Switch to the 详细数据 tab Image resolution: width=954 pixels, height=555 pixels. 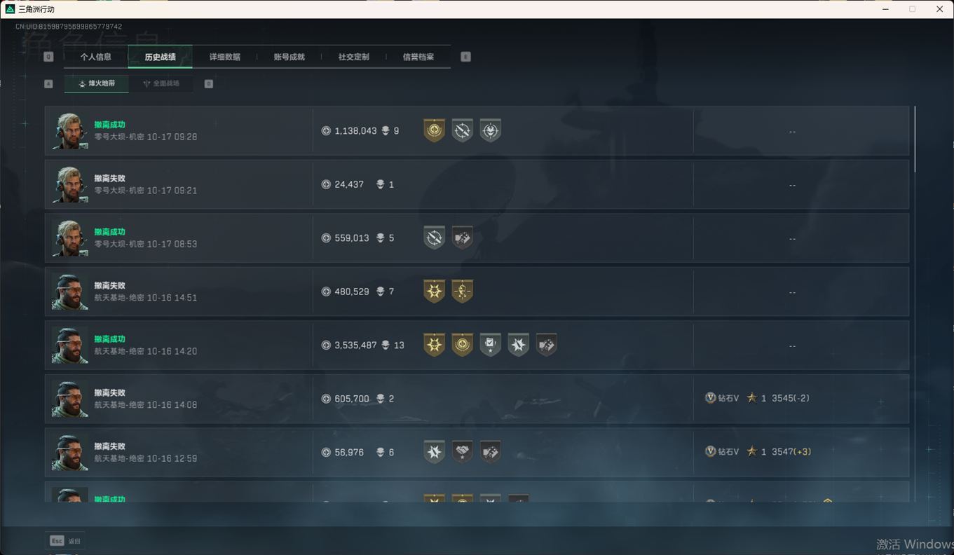pyautogui.click(x=224, y=57)
